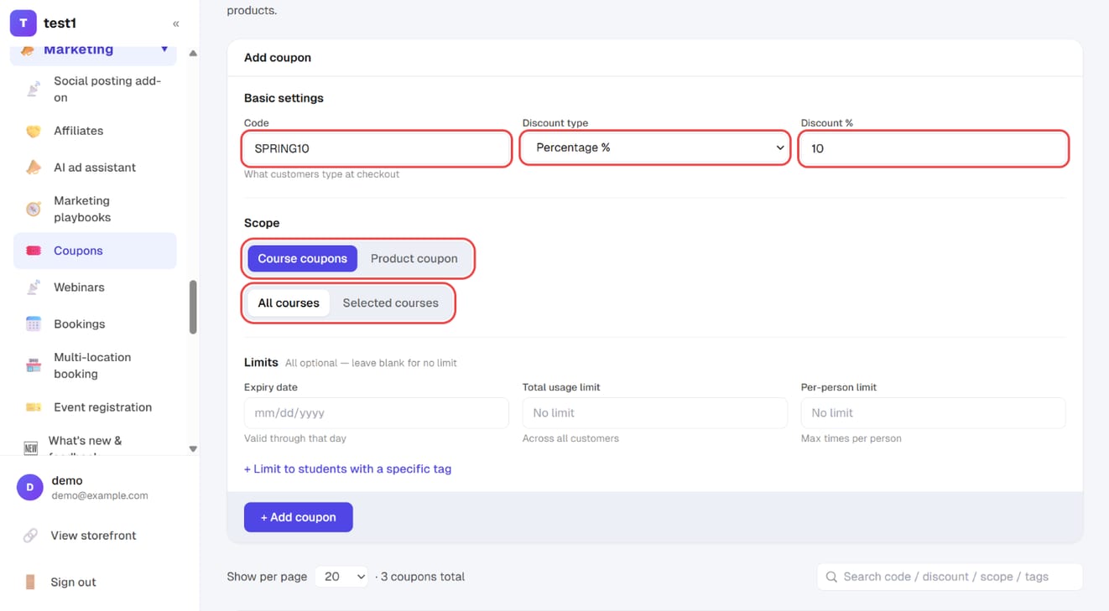Click the What's new NEW badge icon
This screenshot has width=1109, height=611.
31,448
